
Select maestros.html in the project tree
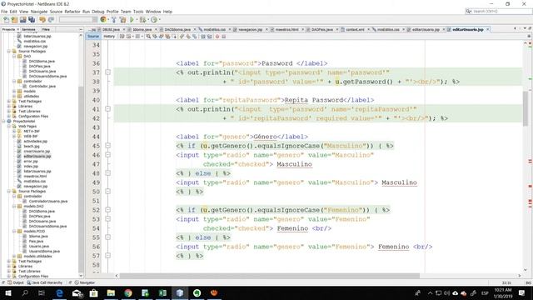pos(35,176)
